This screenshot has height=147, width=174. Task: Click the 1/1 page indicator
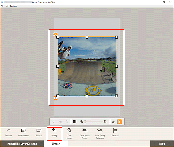coord(60,122)
